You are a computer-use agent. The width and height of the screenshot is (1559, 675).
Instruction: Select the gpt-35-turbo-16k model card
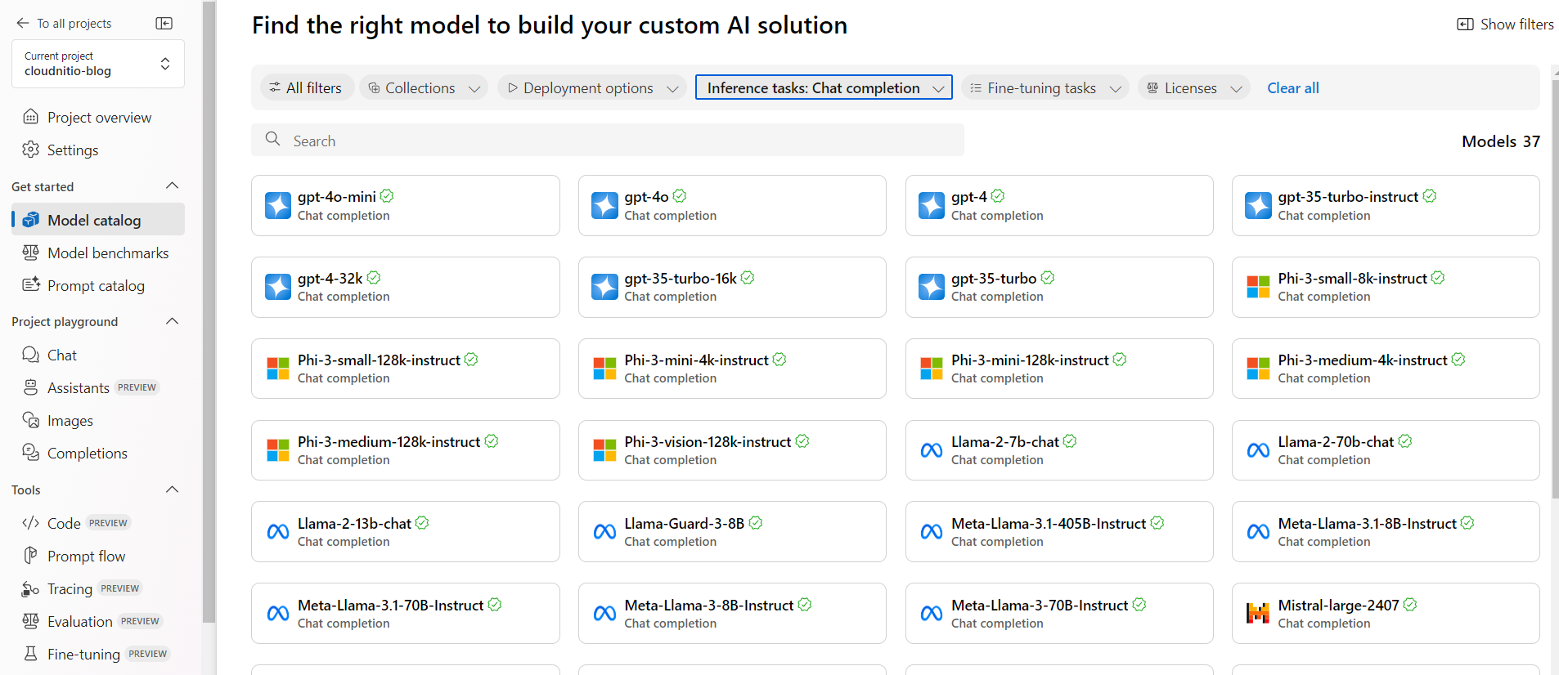pyautogui.click(x=732, y=287)
